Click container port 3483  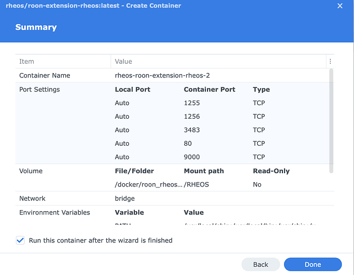tap(192, 130)
